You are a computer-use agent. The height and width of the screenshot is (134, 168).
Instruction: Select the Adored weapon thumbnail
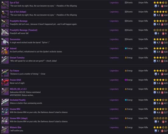coord(5,51)
